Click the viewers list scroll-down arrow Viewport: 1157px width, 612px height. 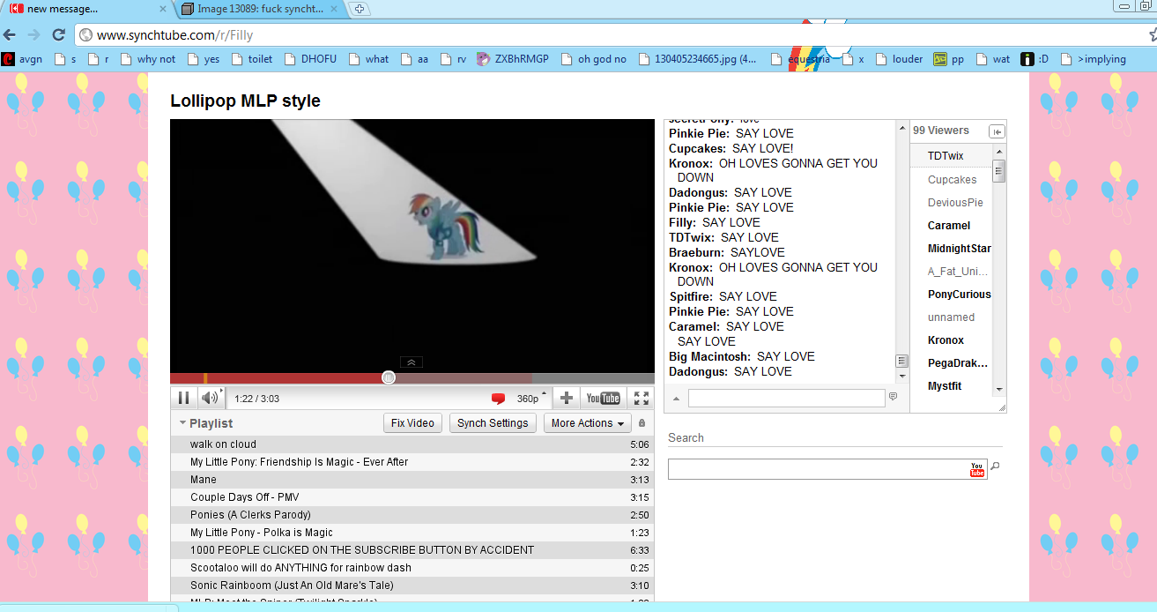pos(998,389)
